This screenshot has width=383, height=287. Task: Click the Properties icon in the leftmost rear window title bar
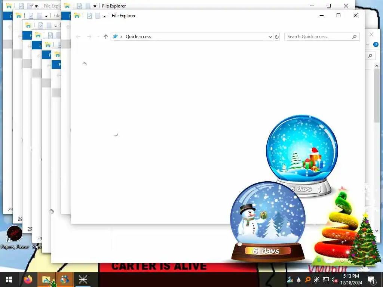[21, 6]
